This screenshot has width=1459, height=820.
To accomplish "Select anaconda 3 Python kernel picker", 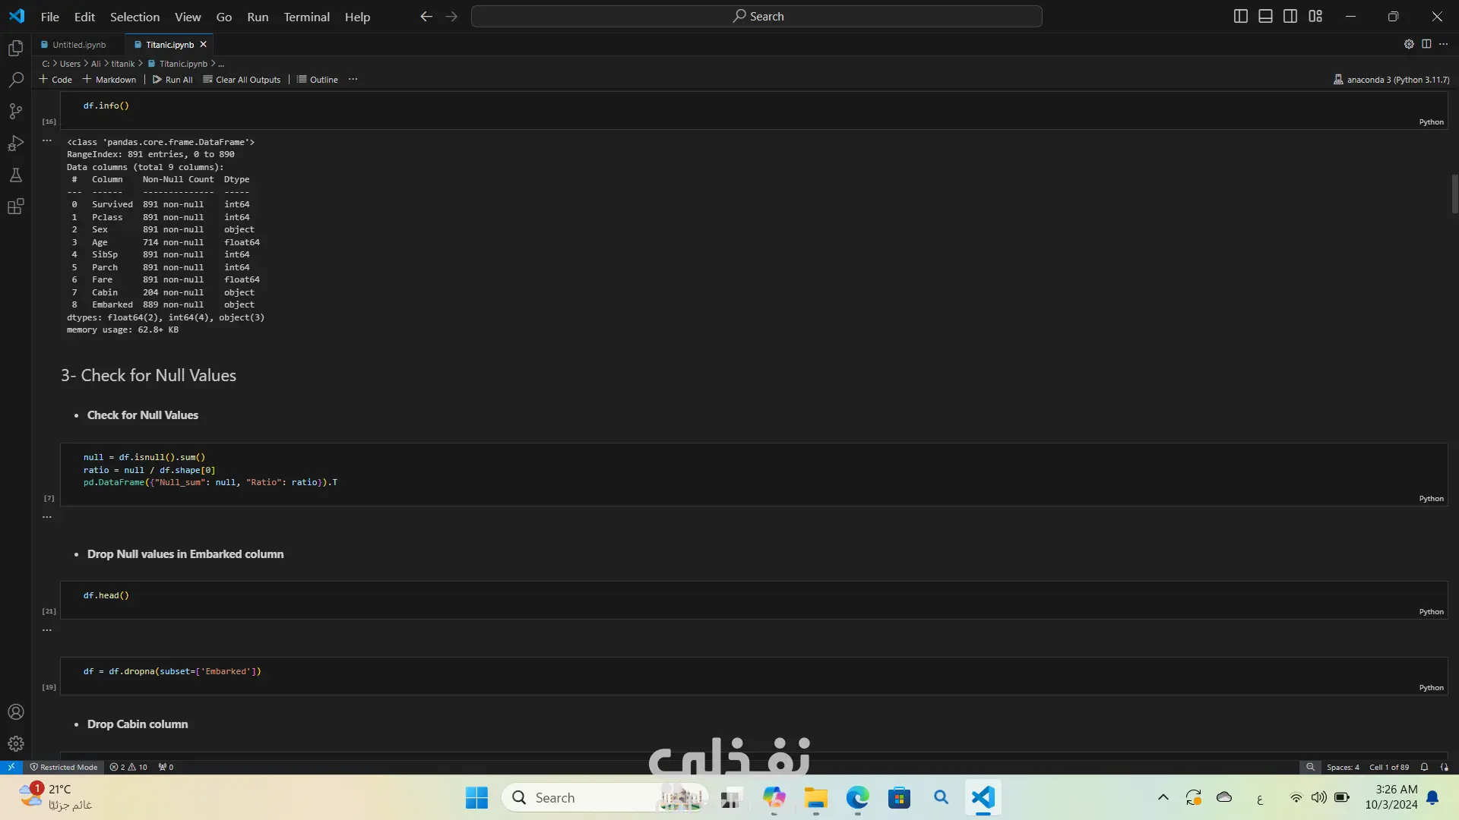I will tap(1391, 80).
